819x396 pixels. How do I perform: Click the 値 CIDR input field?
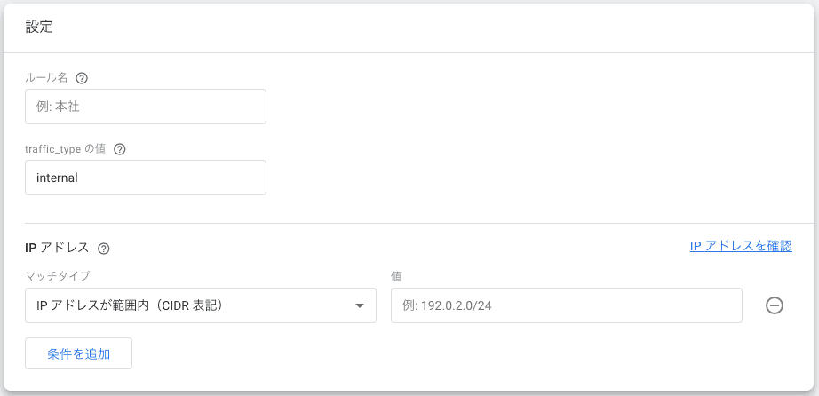566,305
